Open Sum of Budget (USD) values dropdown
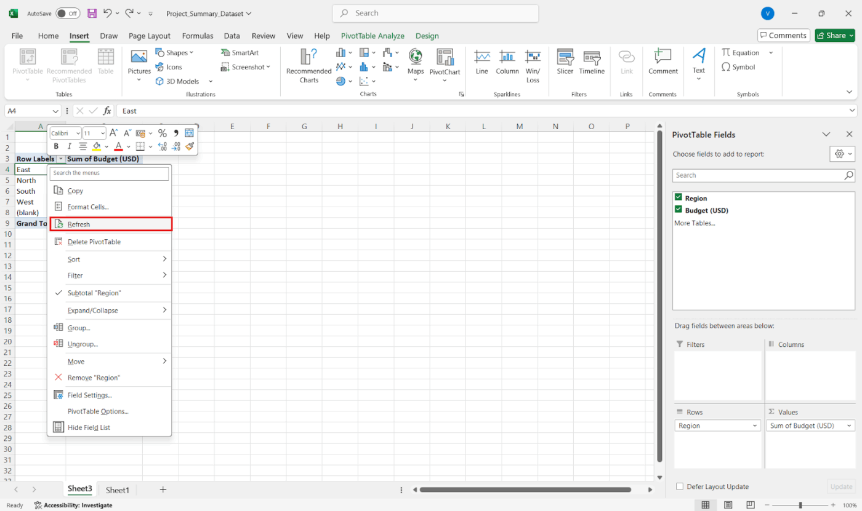This screenshot has height=511, width=862. [850, 426]
